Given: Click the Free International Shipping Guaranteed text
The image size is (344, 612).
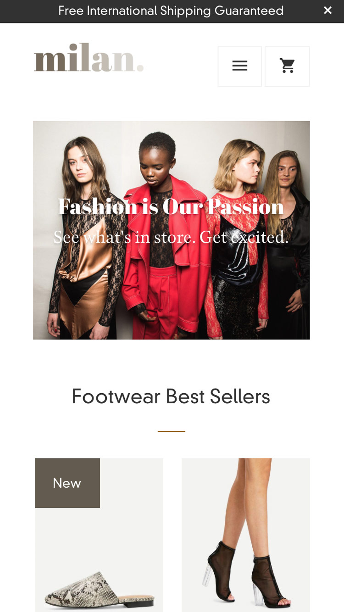Looking at the screenshot, I should pyautogui.click(x=171, y=11).
